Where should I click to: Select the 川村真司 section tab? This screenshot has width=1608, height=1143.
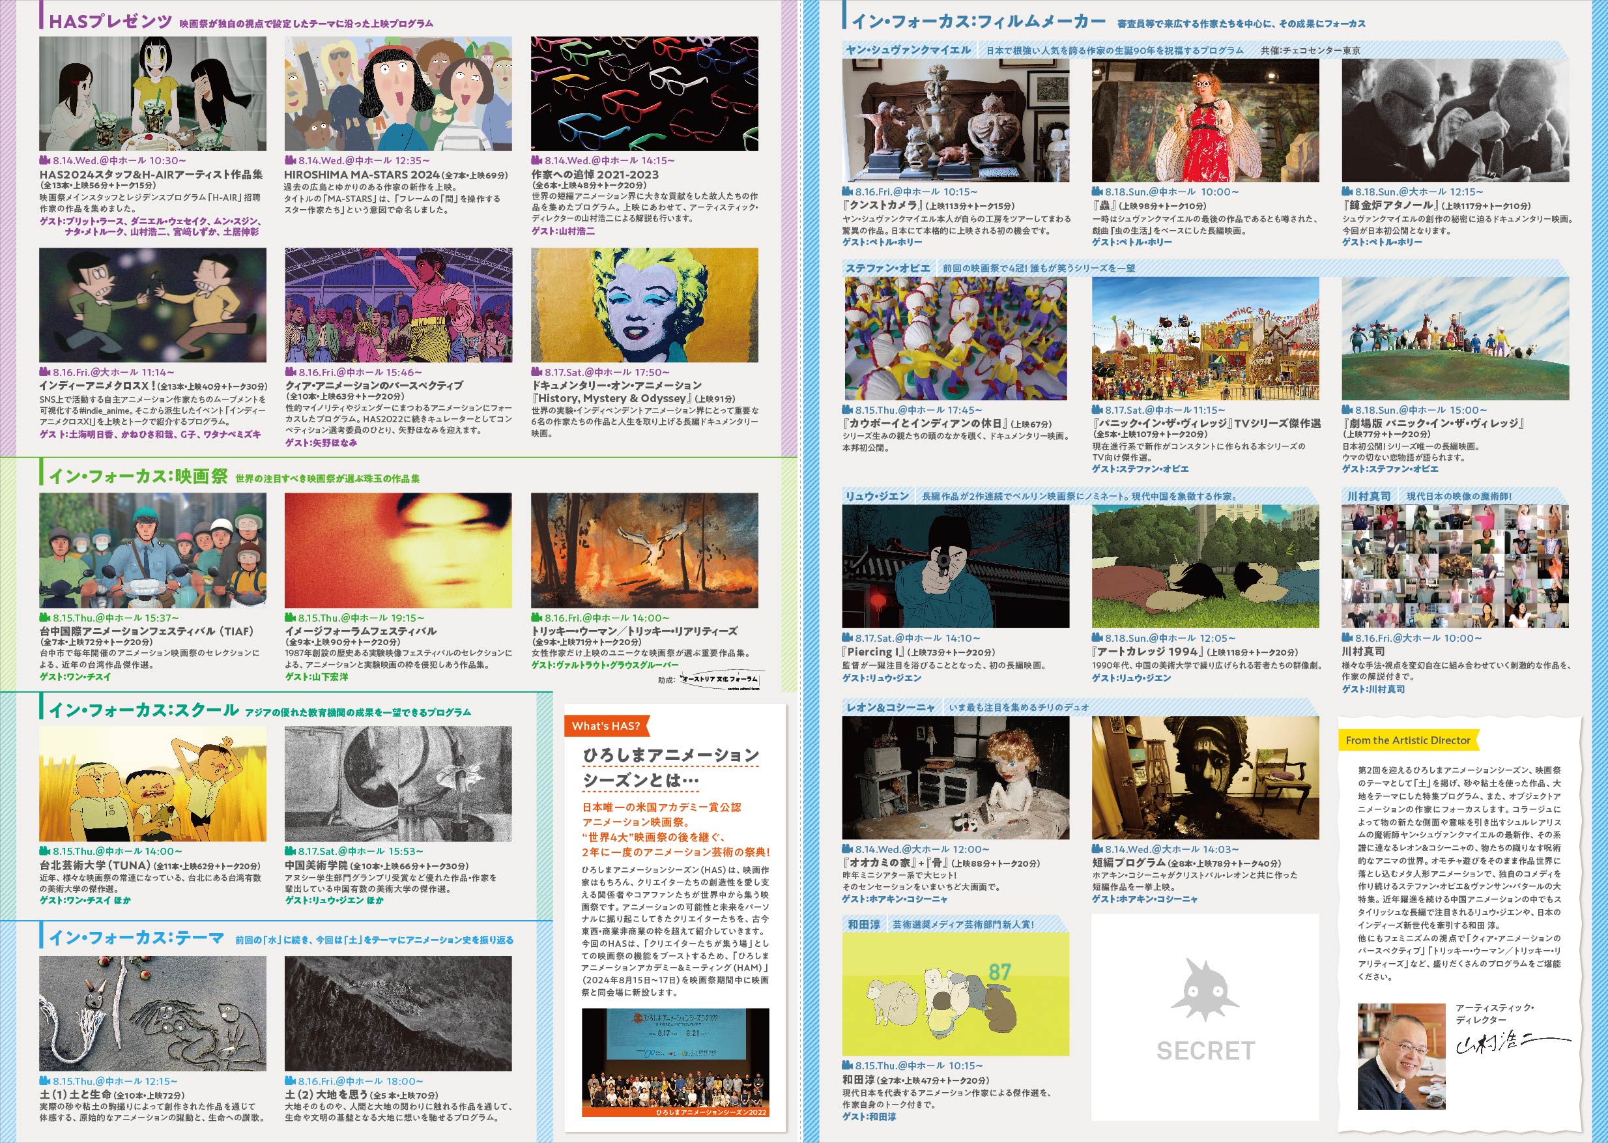[1369, 496]
